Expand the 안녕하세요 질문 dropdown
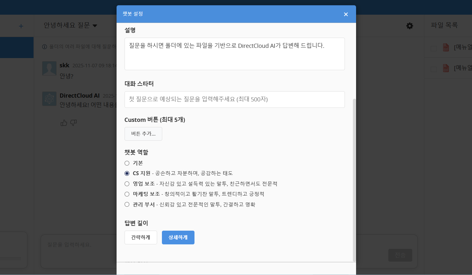Viewport: 472px width, 275px height. click(x=95, y=26)
